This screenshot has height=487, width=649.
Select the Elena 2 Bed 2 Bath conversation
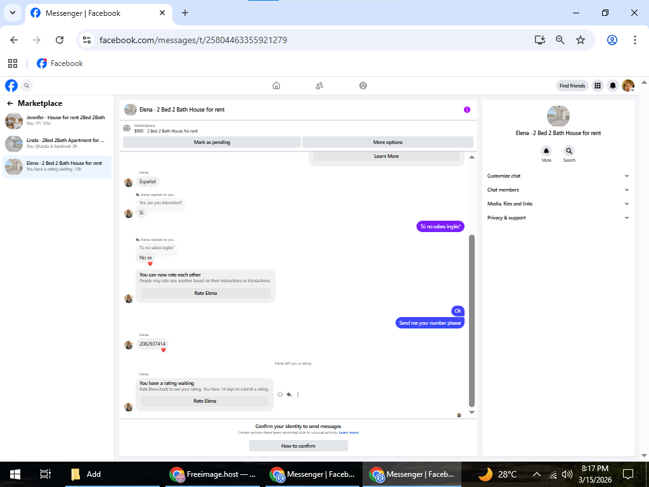click(x=57, y=167)
